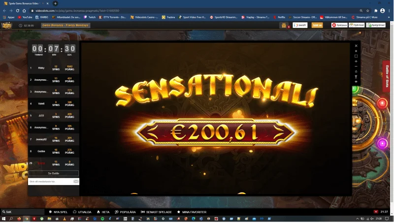Open the Appar bookmarks shortcut

[8, 17]
